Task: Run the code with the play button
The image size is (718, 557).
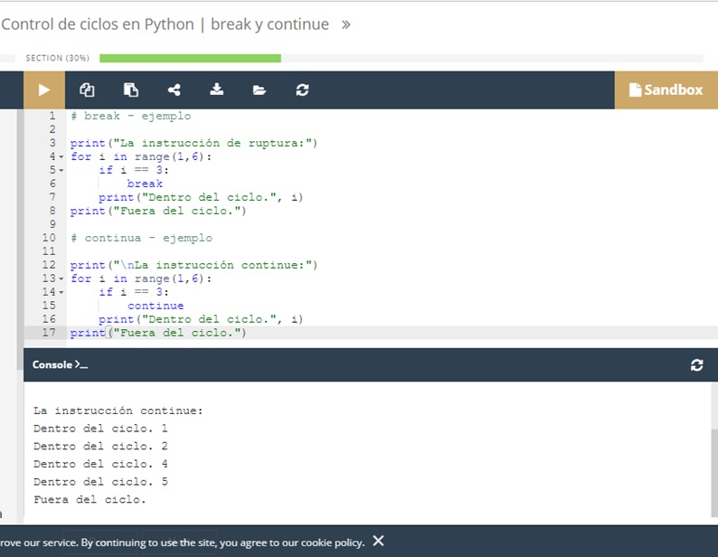Action: (44, 90)
